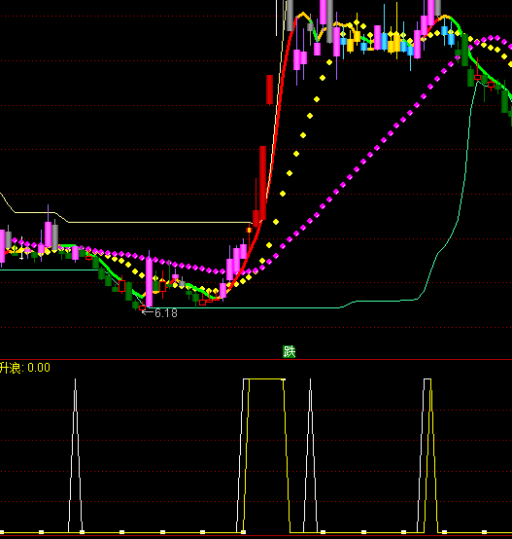Select the arrow pointing to the 6.18 low

[148, 312]
